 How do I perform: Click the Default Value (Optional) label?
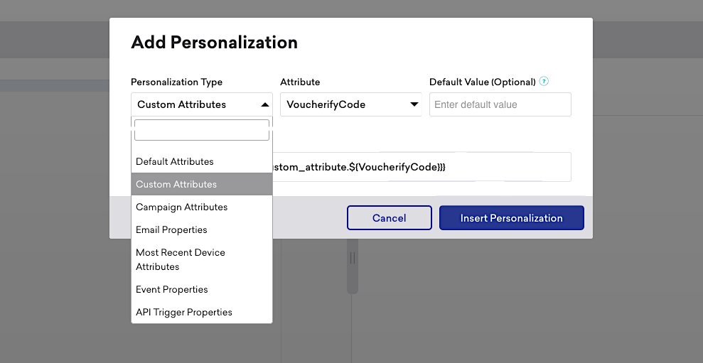482,82
